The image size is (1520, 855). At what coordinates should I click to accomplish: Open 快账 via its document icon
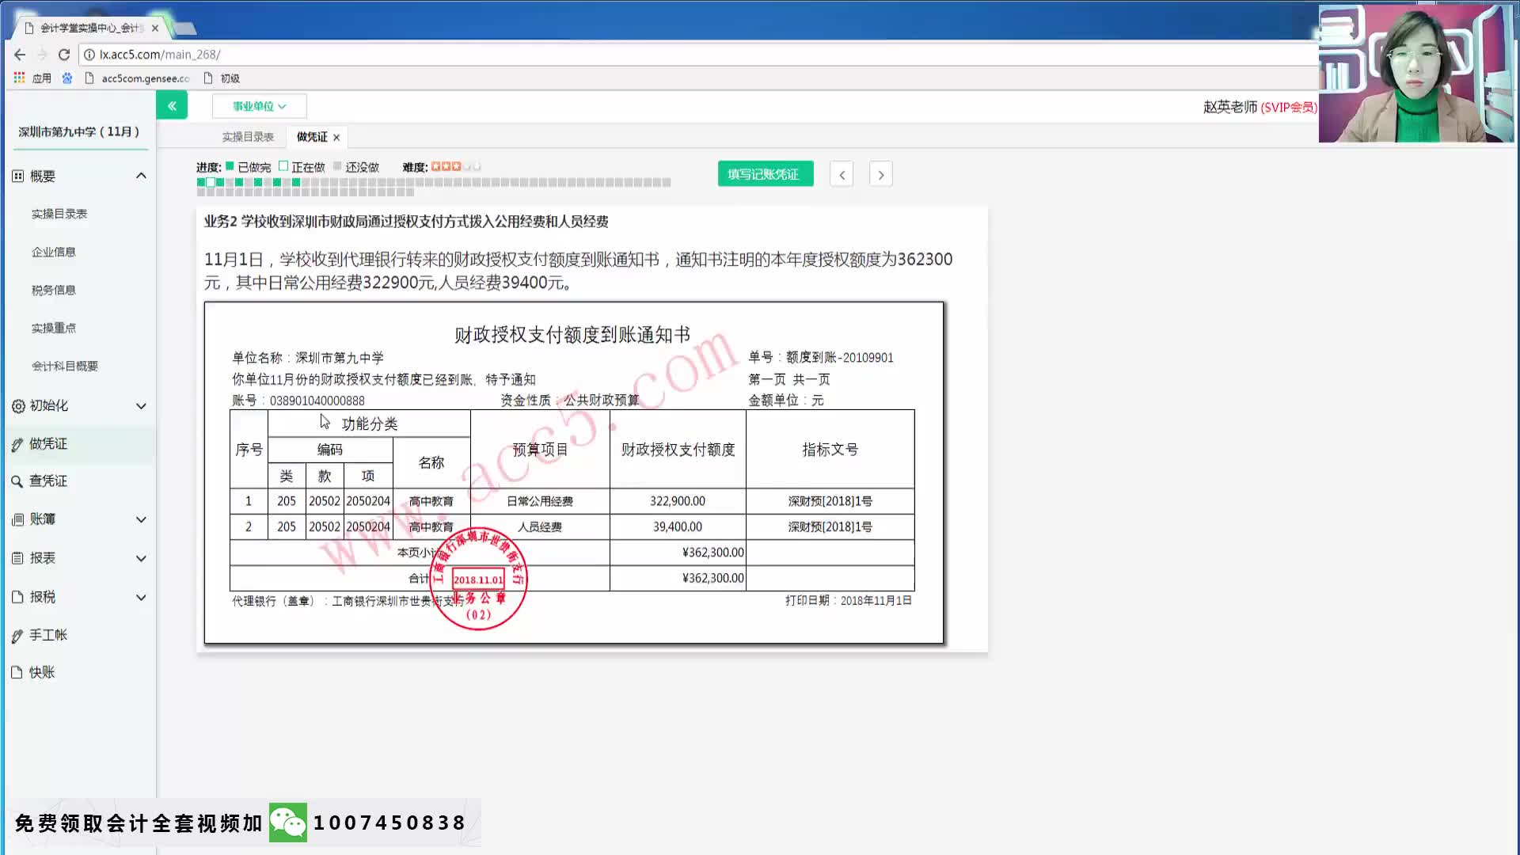pos(17,672)
